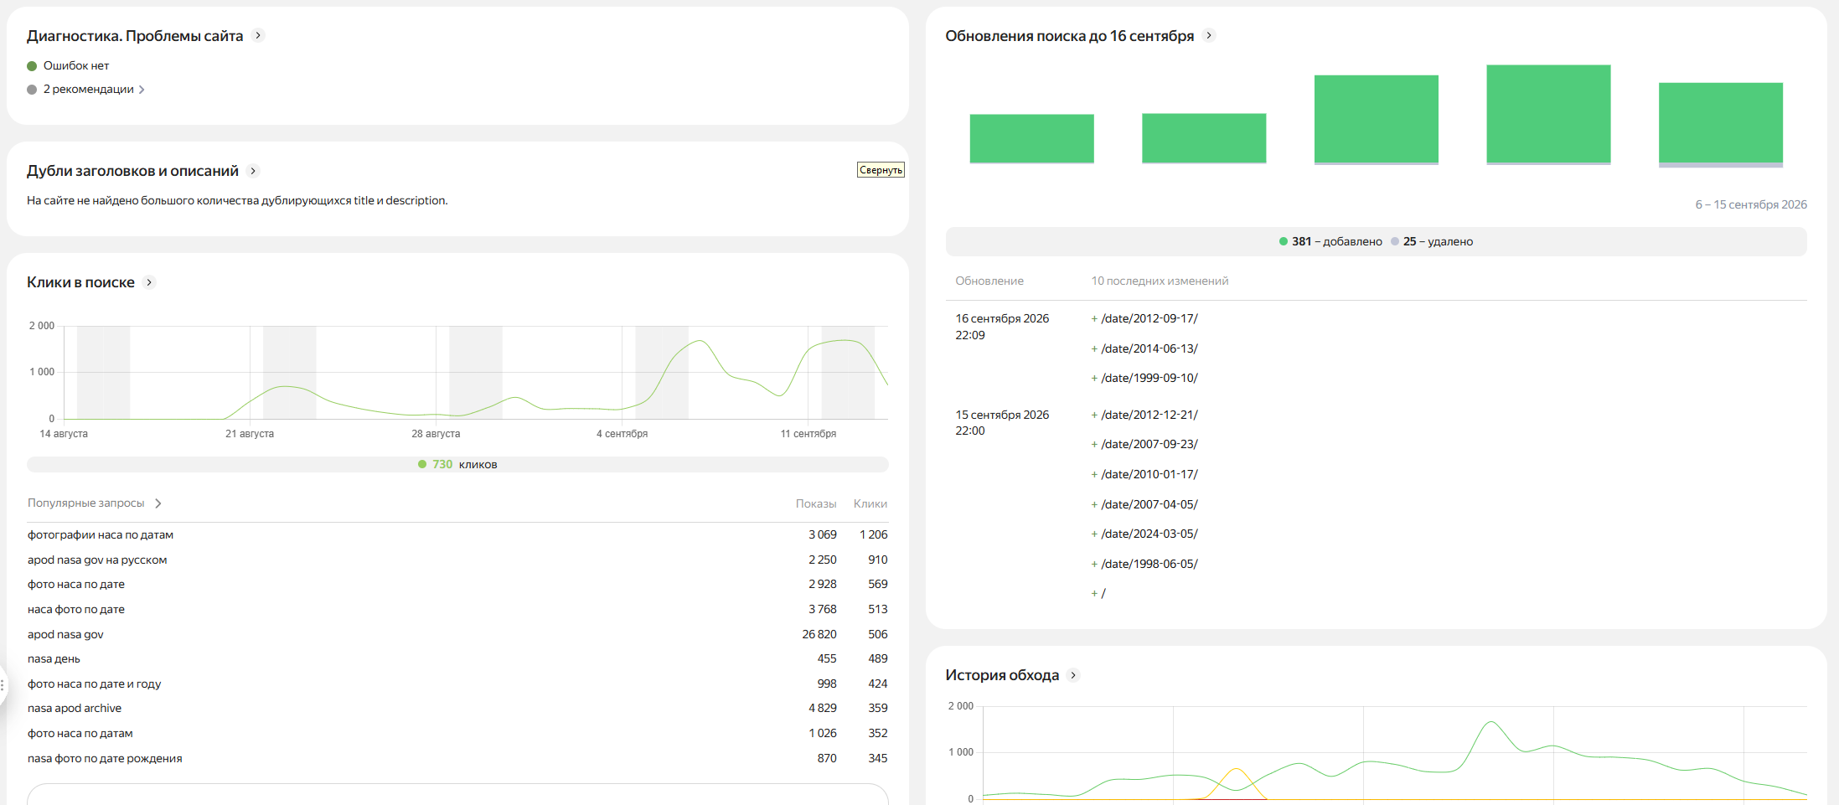Select query apod nasa gov на русском
Viewport: 1839px width, 805px height.
click(97, 560)
